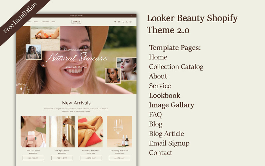The height and width of the screenshot is (166, 265).
Task: Add Anti-Acne Serum to cart
Action: click(33, 158)
